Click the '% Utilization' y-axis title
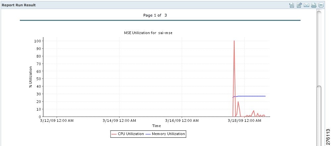This screenshot has height=146, width=331. [x=30, y=77]
